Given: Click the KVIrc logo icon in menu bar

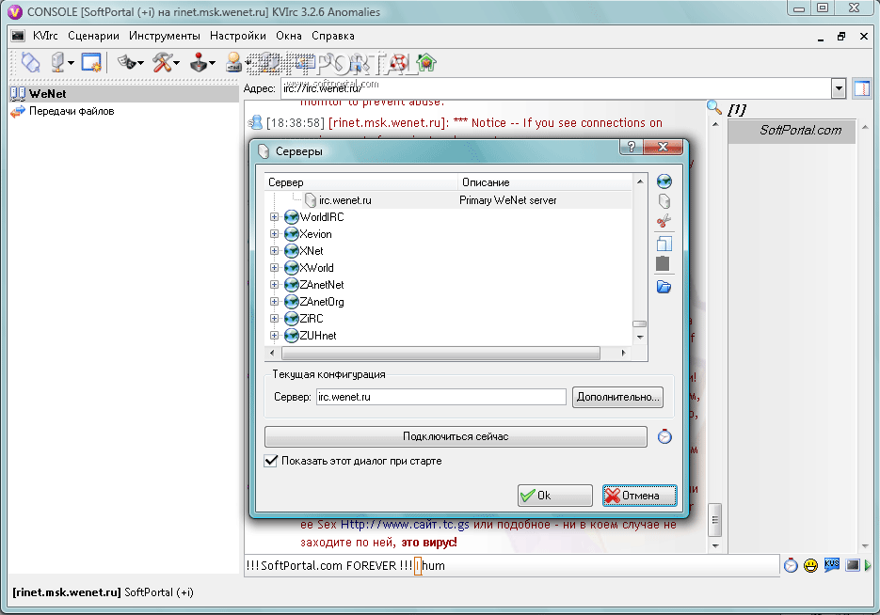Looking at the screenshot, I should coord(18,36).
